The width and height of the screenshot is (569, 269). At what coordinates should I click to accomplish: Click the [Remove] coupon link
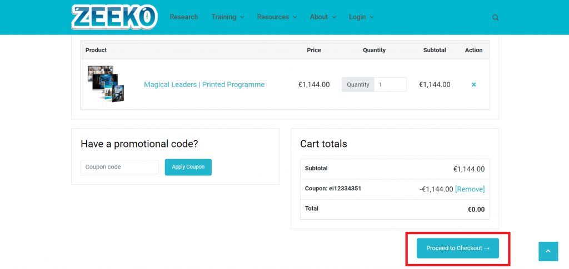(x=470, y=189)
